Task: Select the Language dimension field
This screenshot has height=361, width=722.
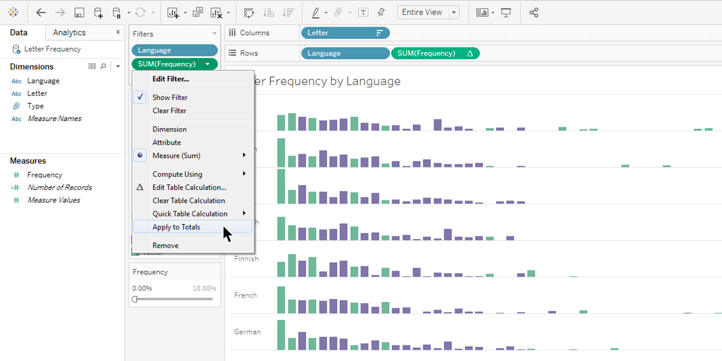Action: click(x=43, y=81)
